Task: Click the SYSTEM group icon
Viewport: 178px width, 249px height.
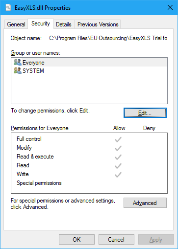Action: 18,70
